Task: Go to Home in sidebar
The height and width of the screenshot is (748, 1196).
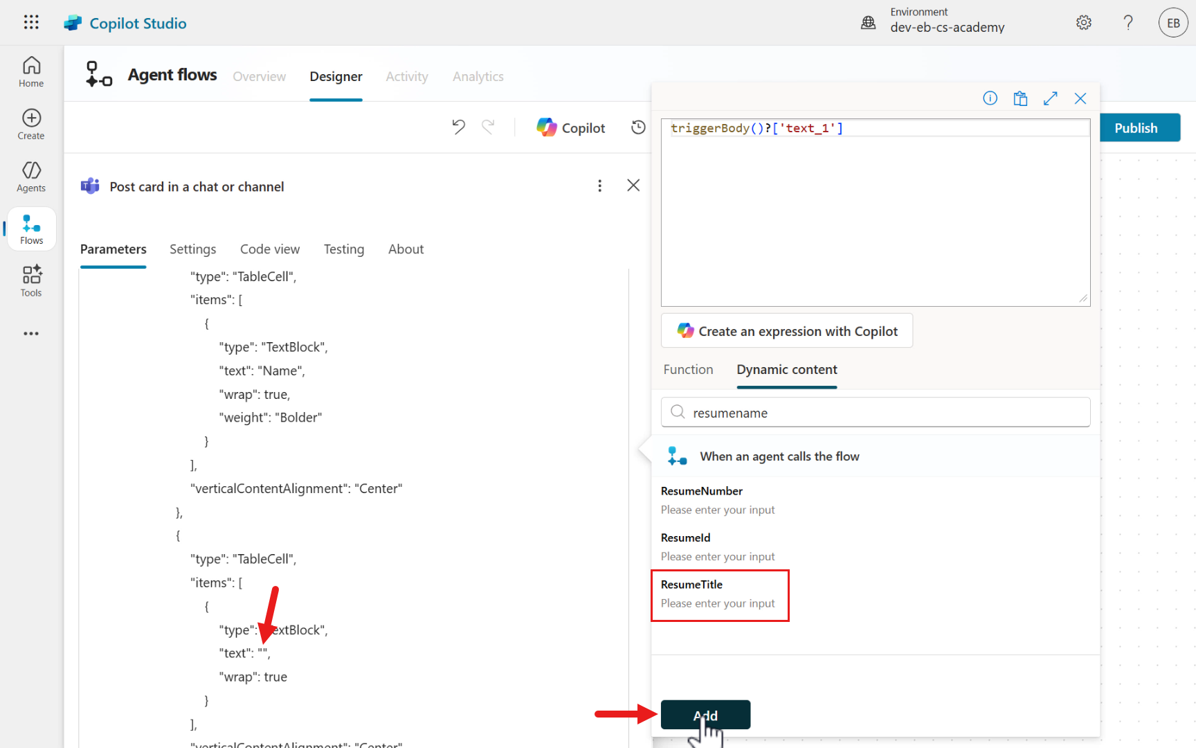Action: pyautogui.click(x=31, y=72)
